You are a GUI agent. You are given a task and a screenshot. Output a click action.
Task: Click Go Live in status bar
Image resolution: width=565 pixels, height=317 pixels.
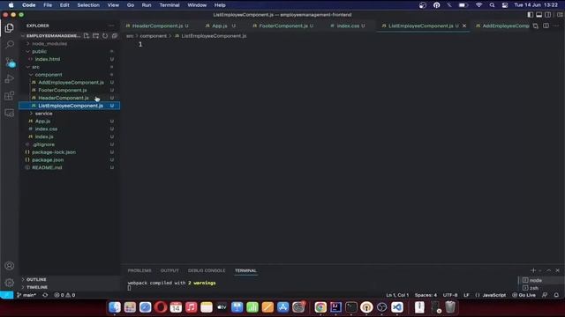tap(524, 295)
